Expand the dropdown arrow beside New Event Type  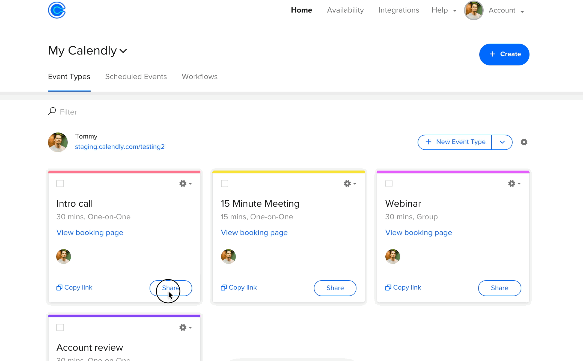[502, 142]
